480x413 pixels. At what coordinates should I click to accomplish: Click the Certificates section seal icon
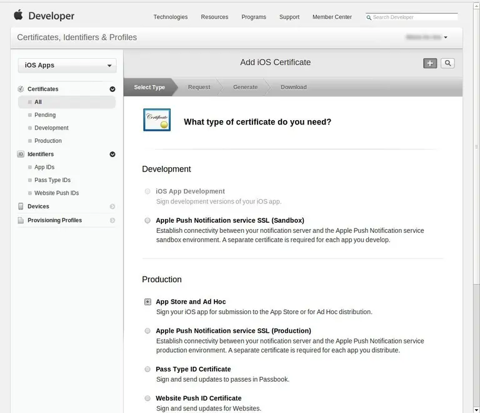point(21,89)
